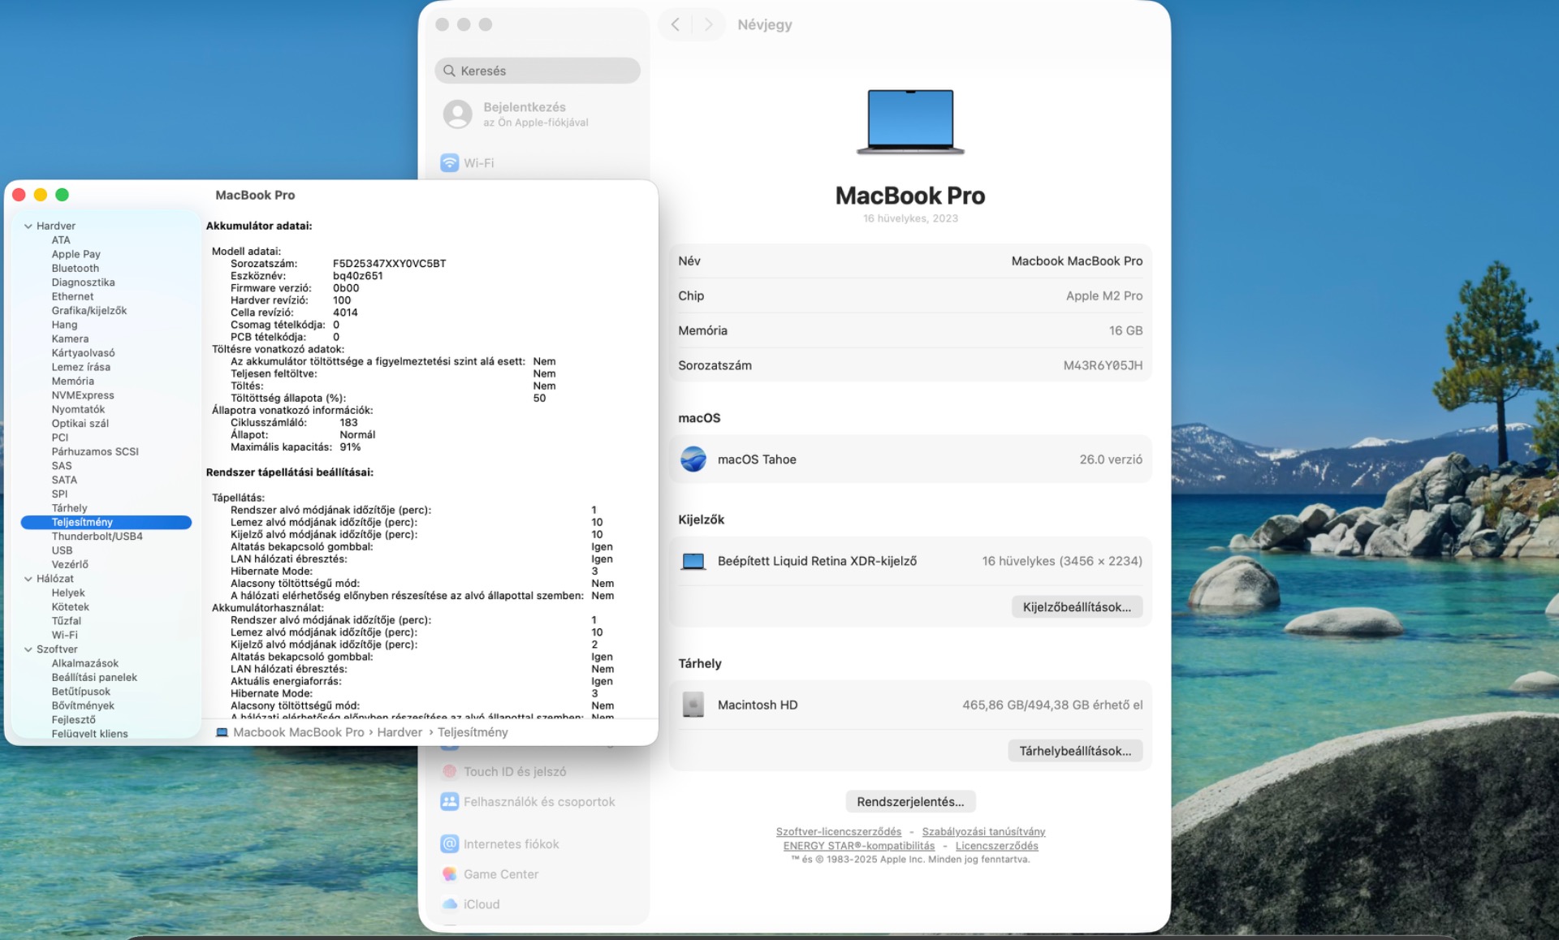This screenshot has height=940, width=1559.
Task: Collapse the Hardver tree section
Action: (28, 226)
